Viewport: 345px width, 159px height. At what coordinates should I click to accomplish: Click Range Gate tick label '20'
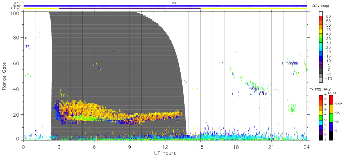pos(17,114)
